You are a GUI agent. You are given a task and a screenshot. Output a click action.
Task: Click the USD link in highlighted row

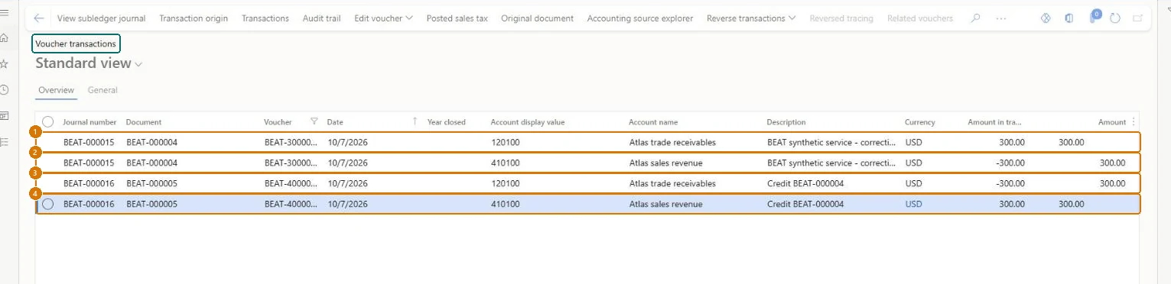coord(913,204)
